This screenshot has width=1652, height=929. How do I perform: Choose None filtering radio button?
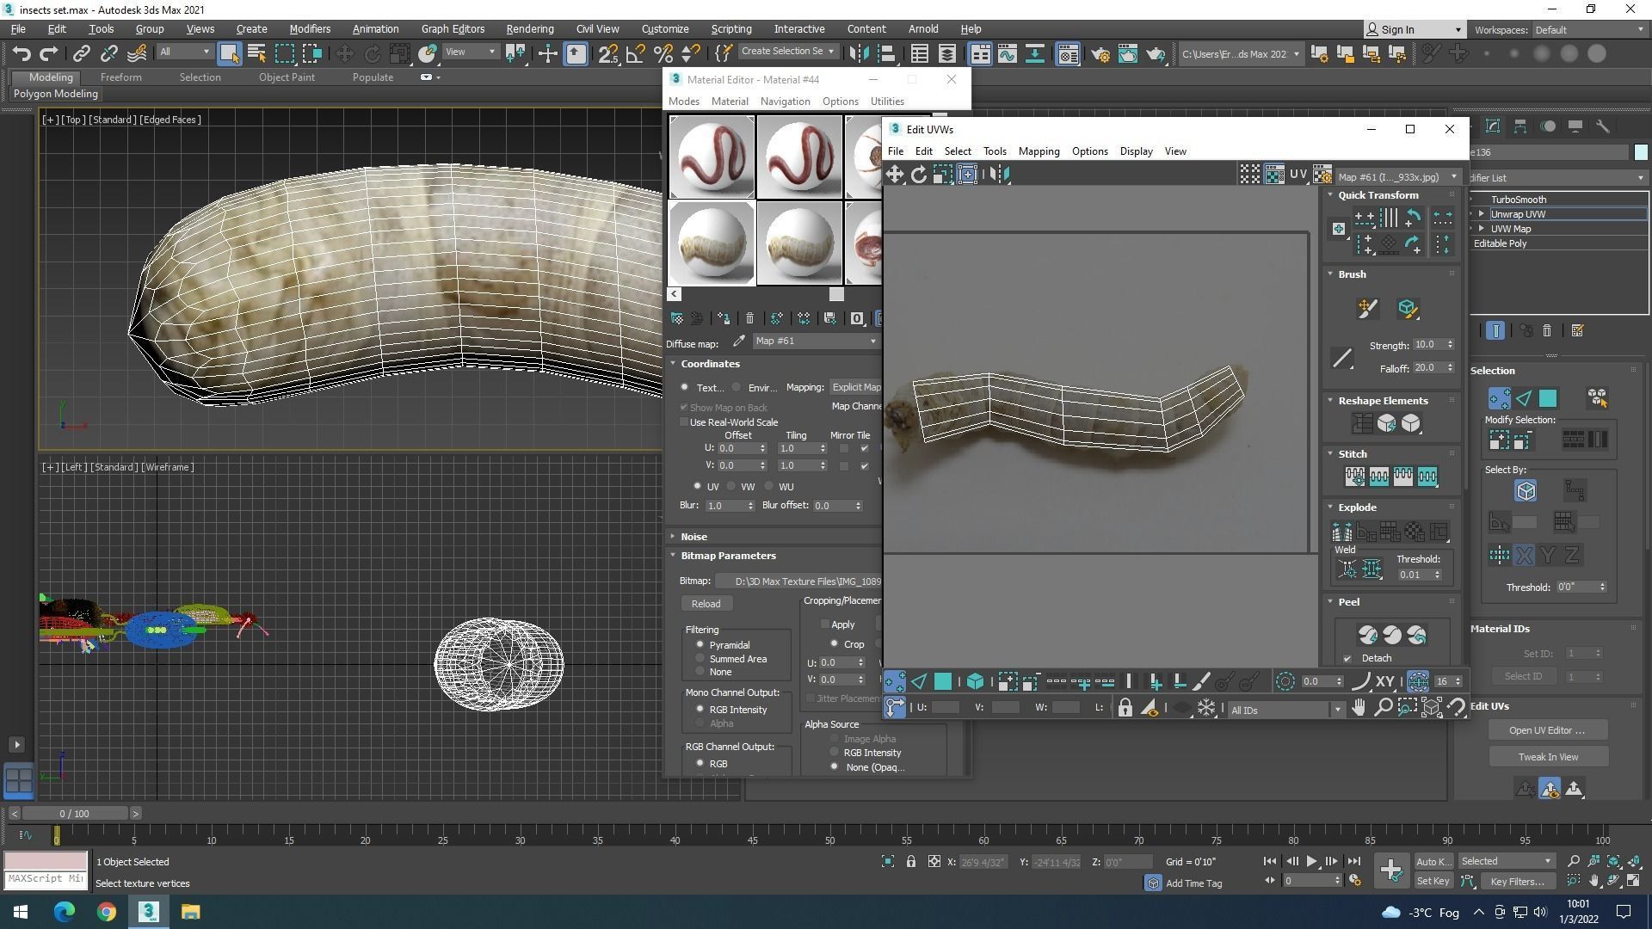(700, 672)
